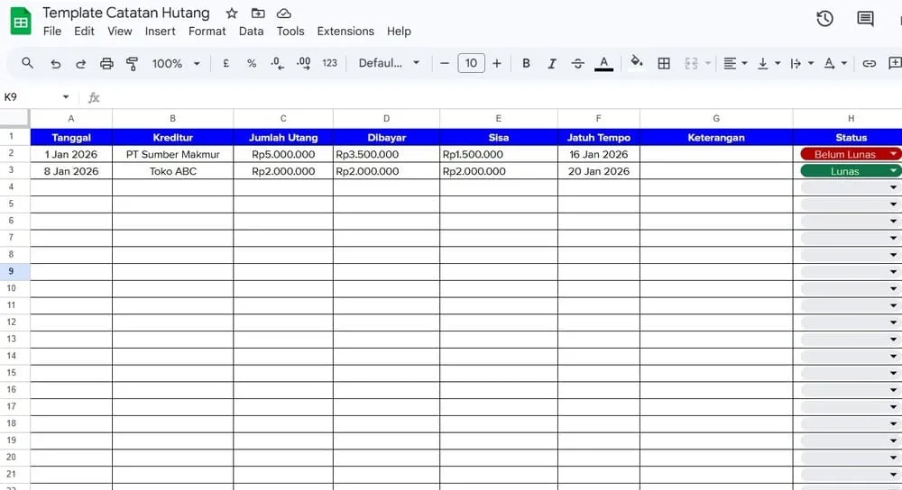This screenshot has height=490, width=902.
Task: Click the Tanggal header cell
Action: pyautogui.click(x=71, y=137)
